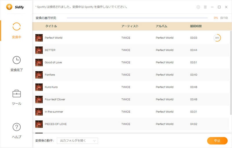Click the 56% circular progress indicator
The image size is (232, 148).
217,38
